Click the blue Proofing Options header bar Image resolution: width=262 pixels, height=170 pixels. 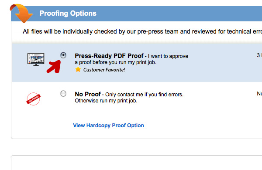(x=137, y=14)
